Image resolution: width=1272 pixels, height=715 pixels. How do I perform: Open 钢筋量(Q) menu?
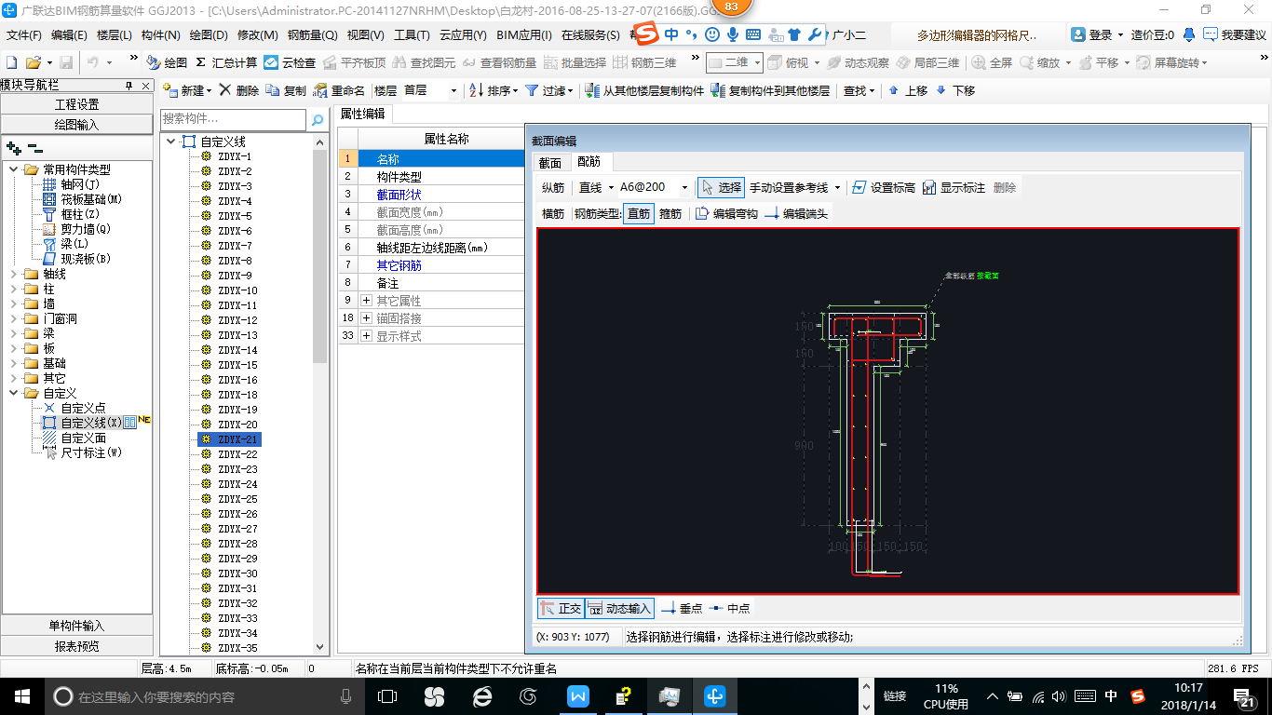pos(312,35)
